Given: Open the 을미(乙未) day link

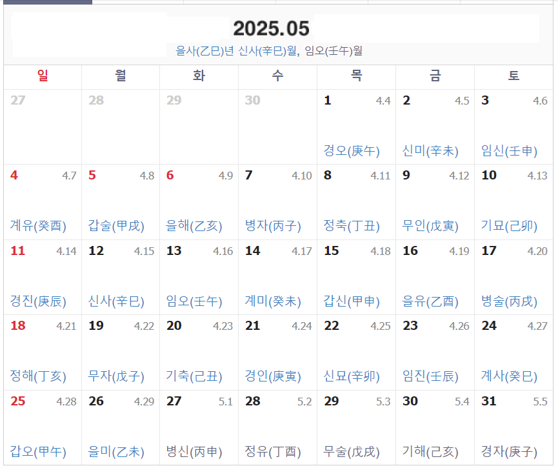Looking at the screenshot, I should (116, 452).
